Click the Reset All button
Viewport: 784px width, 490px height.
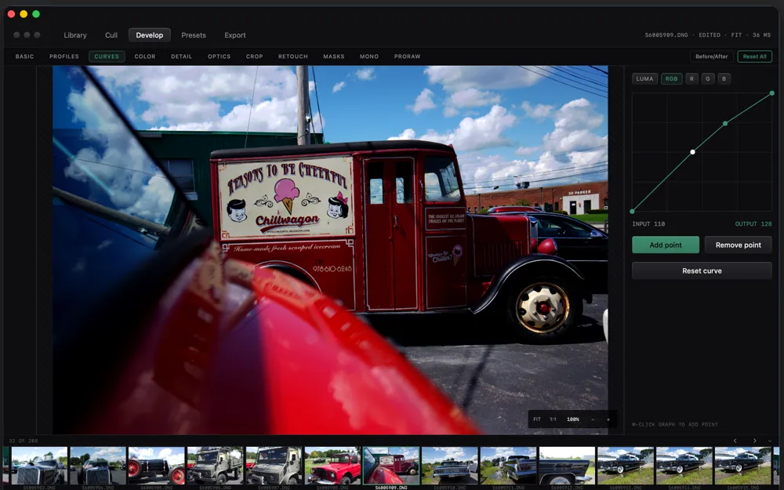coord(754,56)
